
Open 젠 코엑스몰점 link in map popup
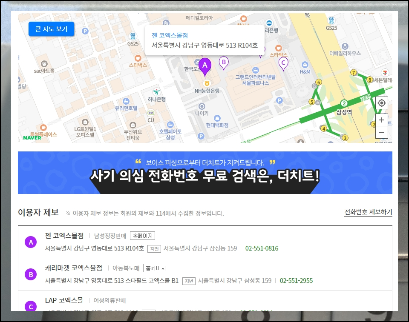(x=170, y=35)
